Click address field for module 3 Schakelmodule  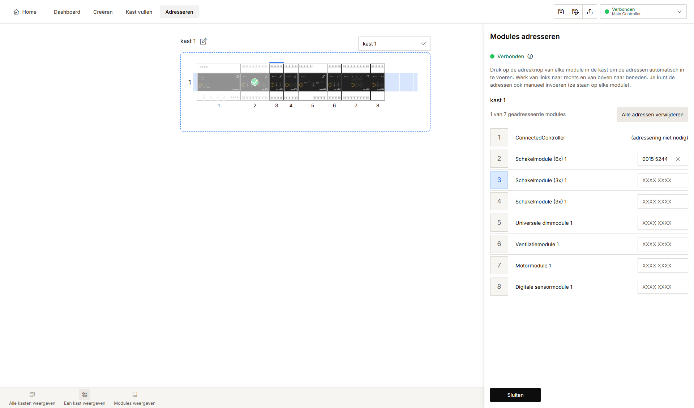(x=663, y=180)
